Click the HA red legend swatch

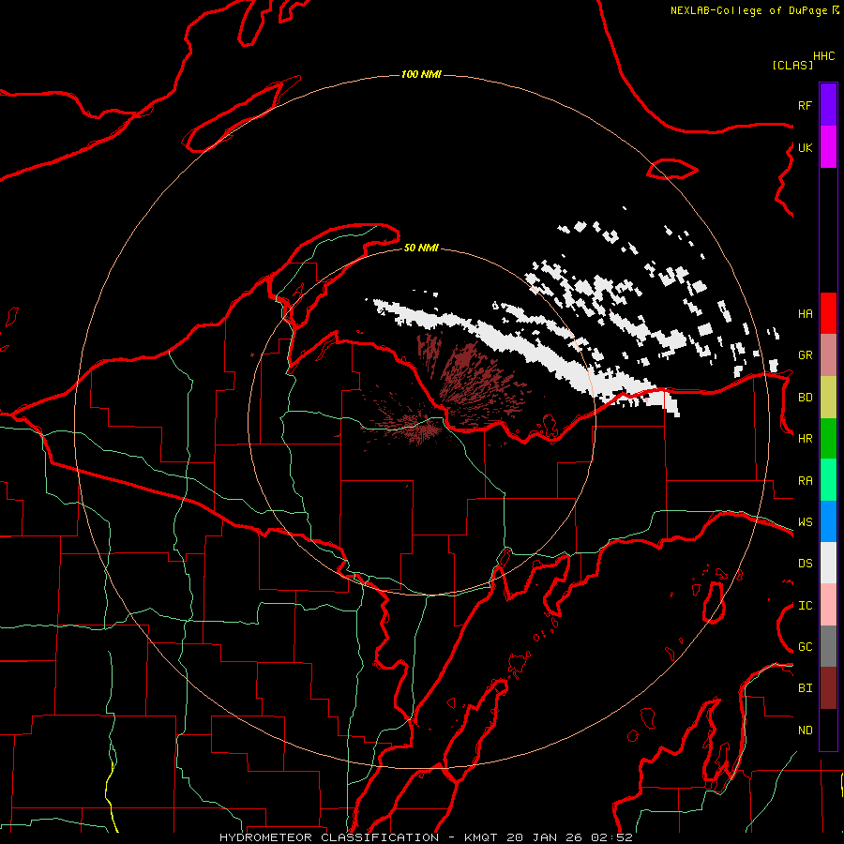click(x=828, y=313)
